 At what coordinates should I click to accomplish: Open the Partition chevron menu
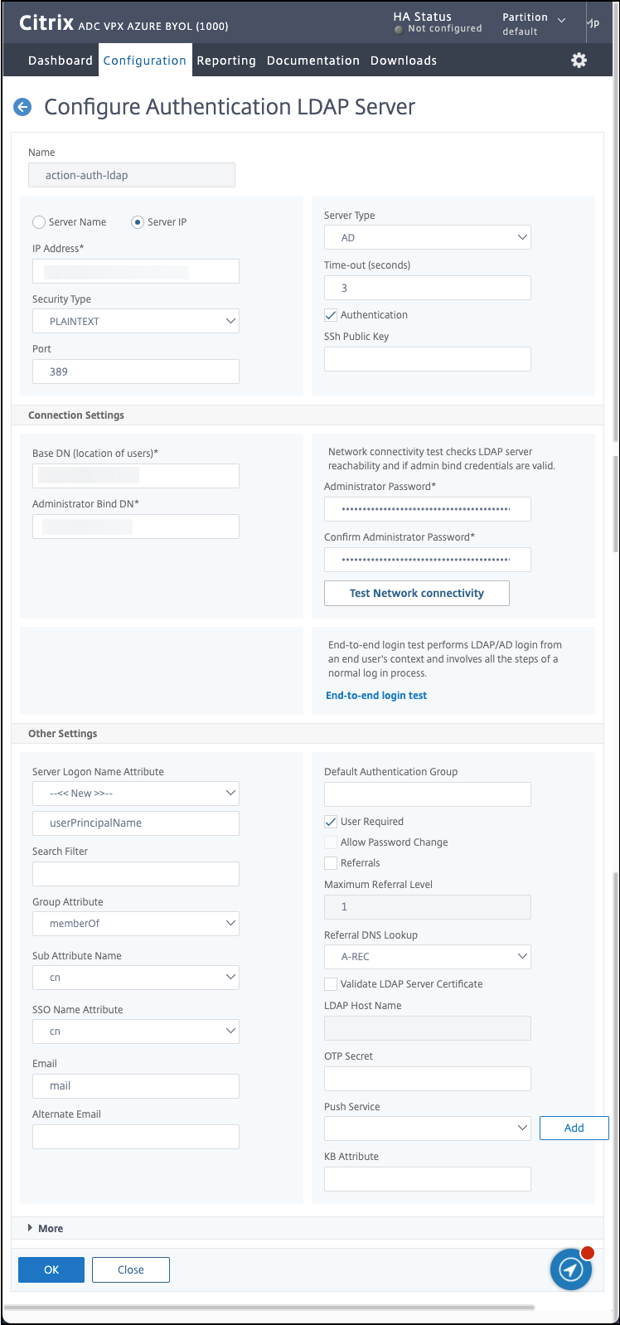pyautogui.click(x=562, y=19)
